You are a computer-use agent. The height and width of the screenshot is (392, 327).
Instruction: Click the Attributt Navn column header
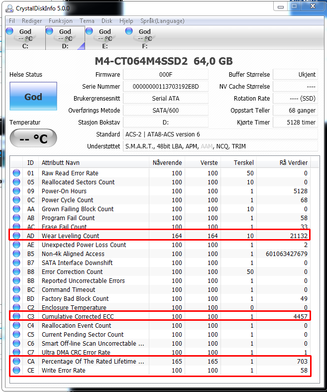(94, 163)
